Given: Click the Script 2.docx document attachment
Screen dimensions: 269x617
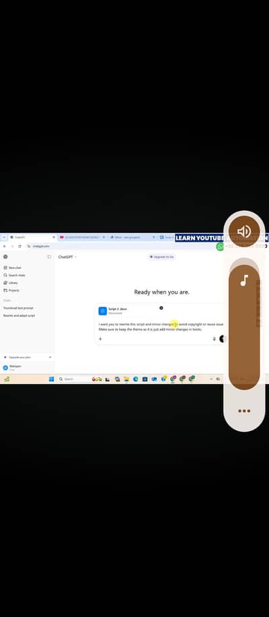Looking at the screenshot, I should (130, 311).
